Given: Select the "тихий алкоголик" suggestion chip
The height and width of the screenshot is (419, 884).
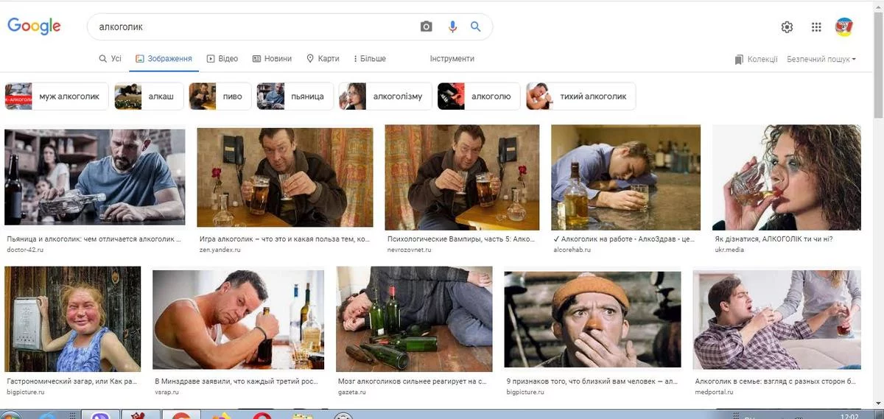Looking at the screenshot, I should coord(580,96).
